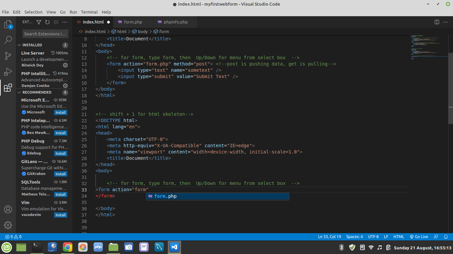Open editor more actions ellipsis menu
The width and height of the screenshot is (453, 254).
click(x=445, y=22)
